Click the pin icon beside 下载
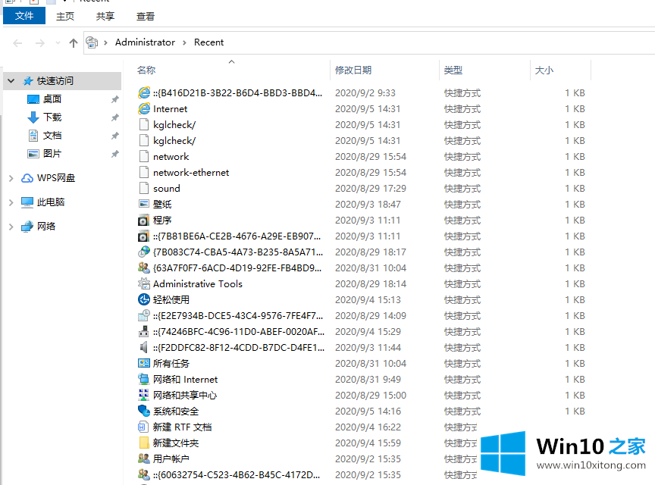Image resolution: width=655 pixels, height=485 pixels. tap(115, 117)
